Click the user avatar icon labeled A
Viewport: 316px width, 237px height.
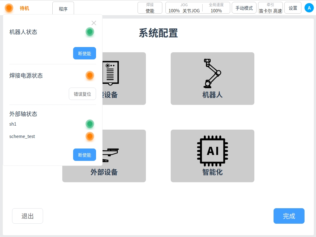[309, 8]
